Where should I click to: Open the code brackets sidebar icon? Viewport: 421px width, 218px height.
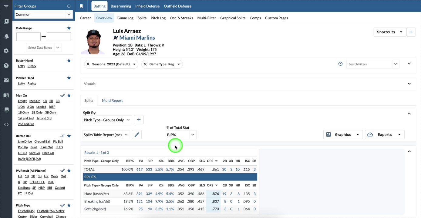point(6,124)
